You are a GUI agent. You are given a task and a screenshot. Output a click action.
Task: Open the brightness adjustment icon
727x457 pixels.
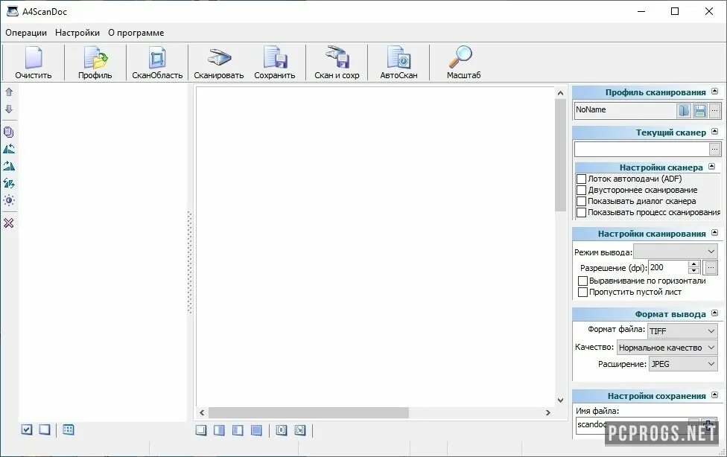tap(9, 200)
